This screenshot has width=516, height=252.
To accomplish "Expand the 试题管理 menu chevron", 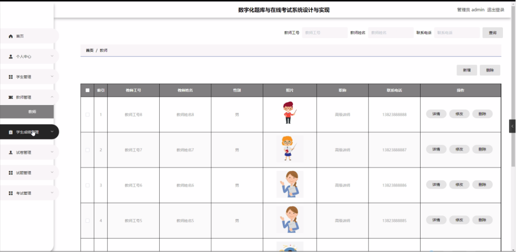I will tap(52, 172).
